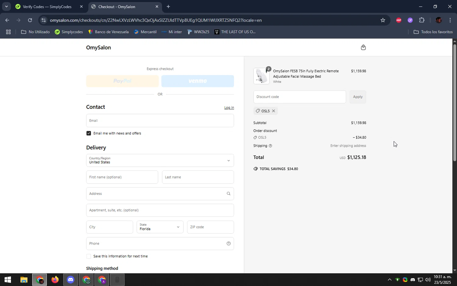Open Banco de Venezuela bookmark
This screenshot has width=457, height=286.
click(108, 32)
